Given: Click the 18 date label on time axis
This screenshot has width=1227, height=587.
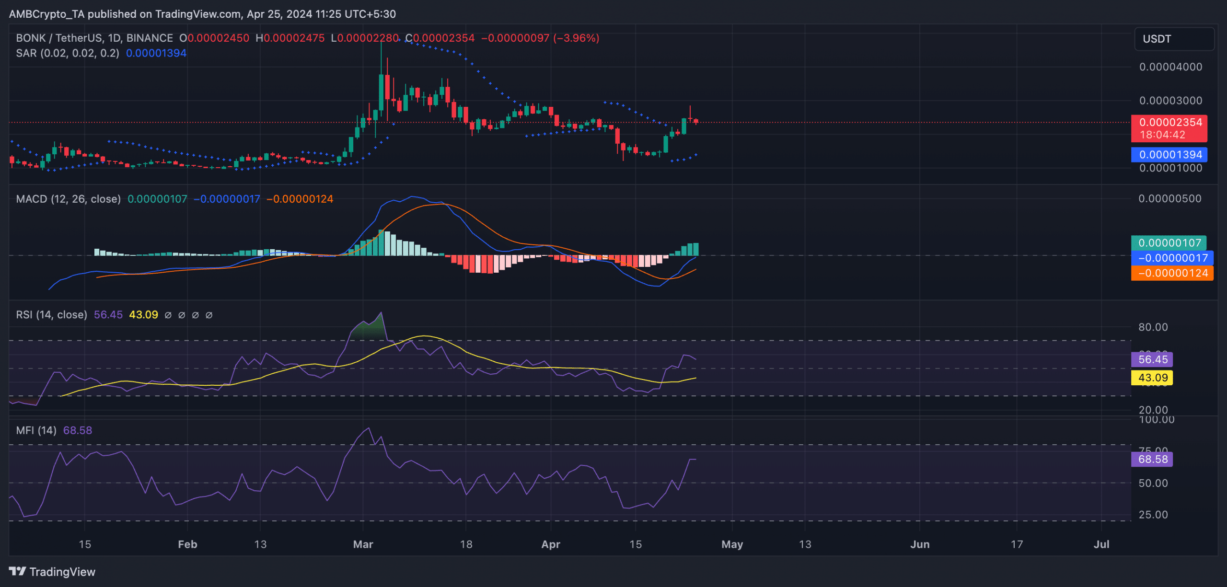Looking at the screenshot, I should coord(466,544).
